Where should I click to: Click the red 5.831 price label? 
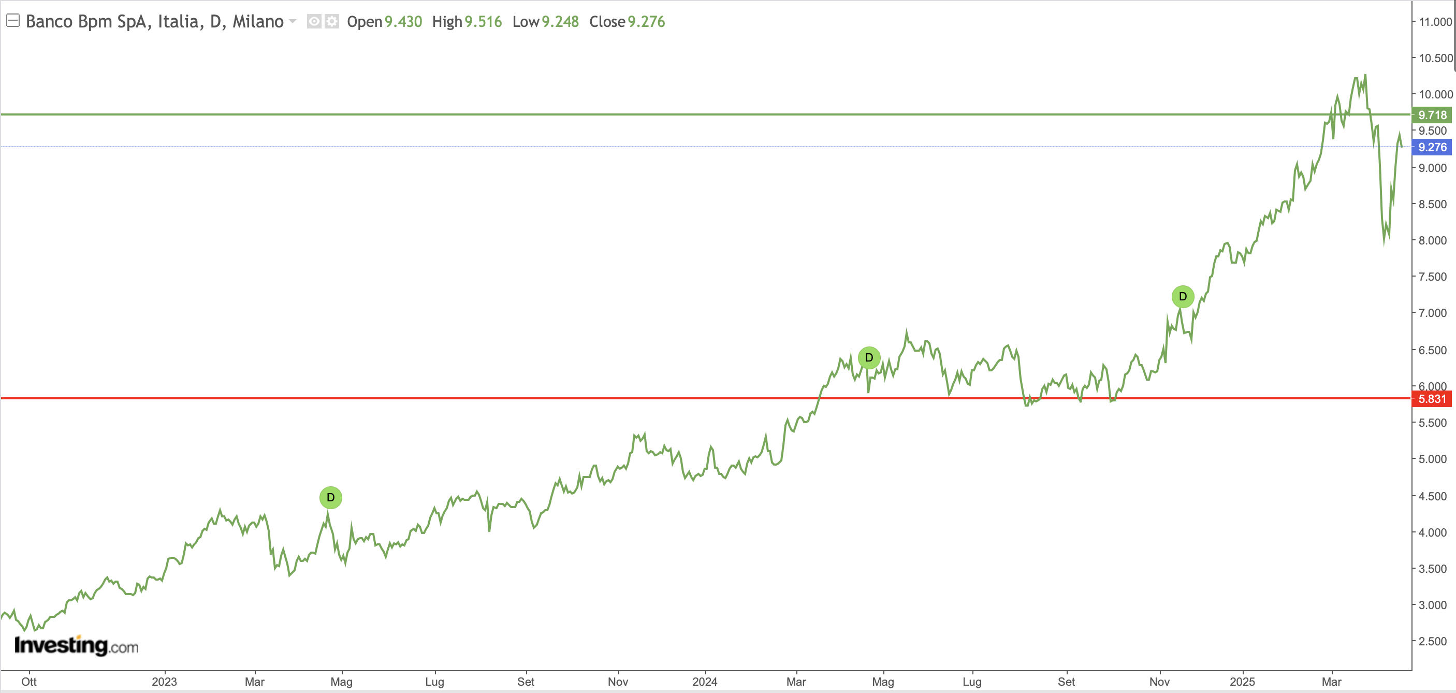click(x=1432, y=399)
